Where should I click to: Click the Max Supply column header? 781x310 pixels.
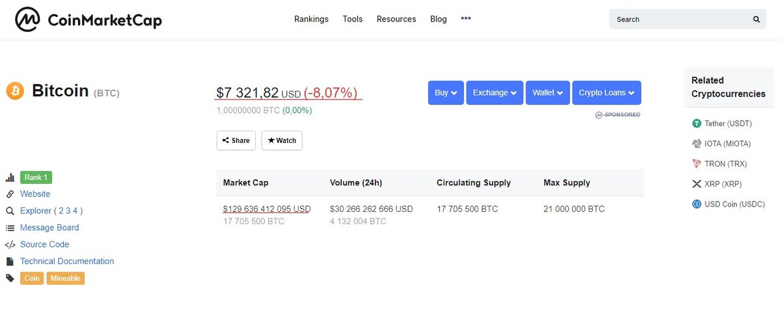pos(567,183)
